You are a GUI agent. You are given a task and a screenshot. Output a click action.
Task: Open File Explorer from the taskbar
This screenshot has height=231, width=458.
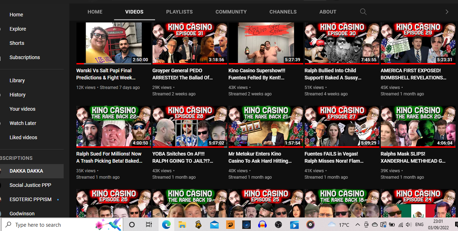(182, 225)
